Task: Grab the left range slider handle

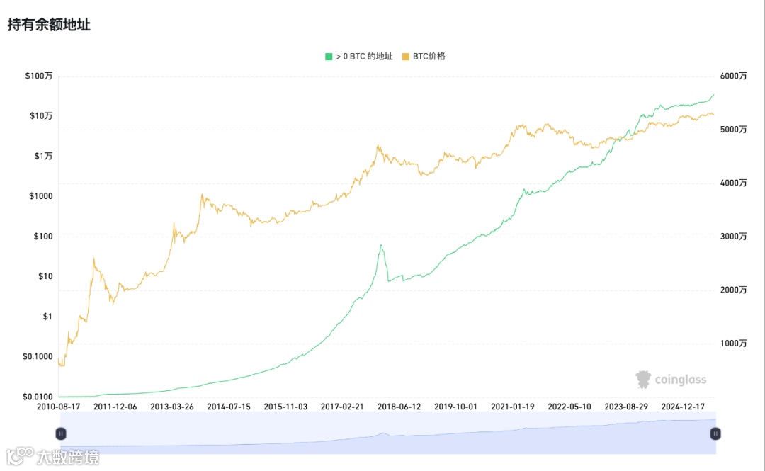Action: click(60, 433)
